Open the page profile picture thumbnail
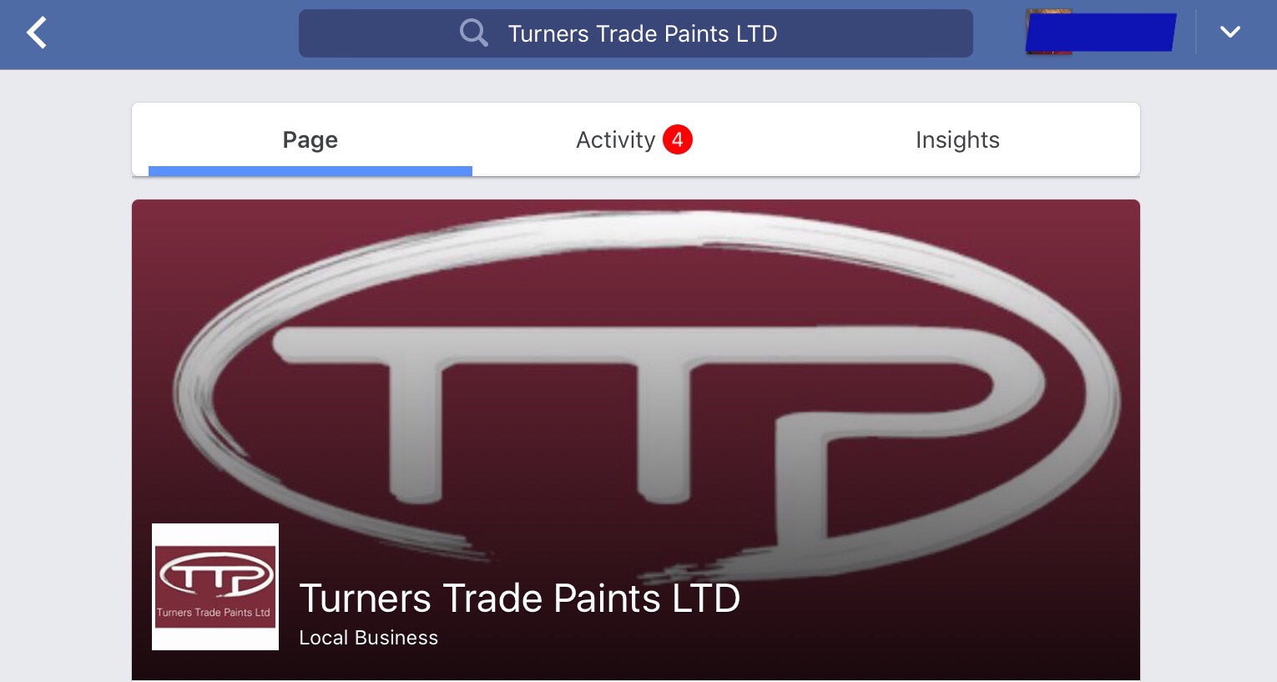The image size is (1277, 682). (x=215, y=587)
